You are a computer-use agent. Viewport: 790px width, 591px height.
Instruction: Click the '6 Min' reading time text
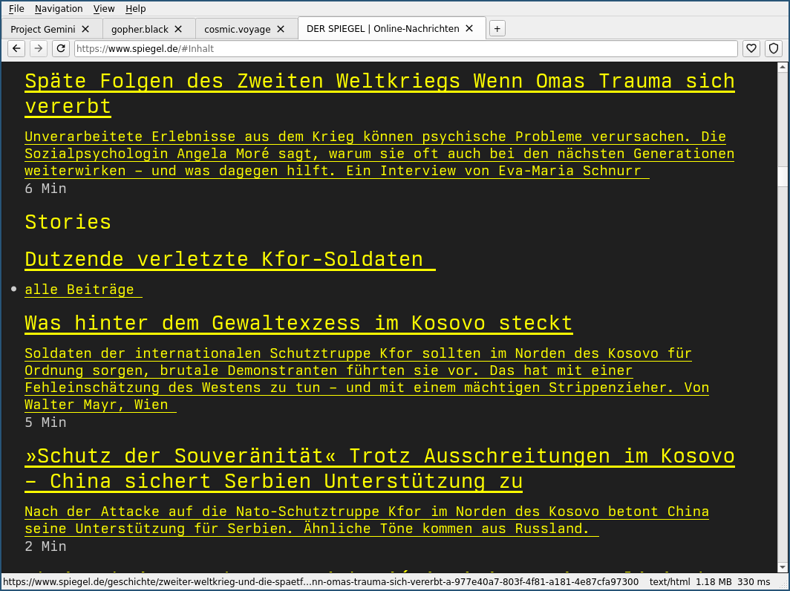click(45, 189)
